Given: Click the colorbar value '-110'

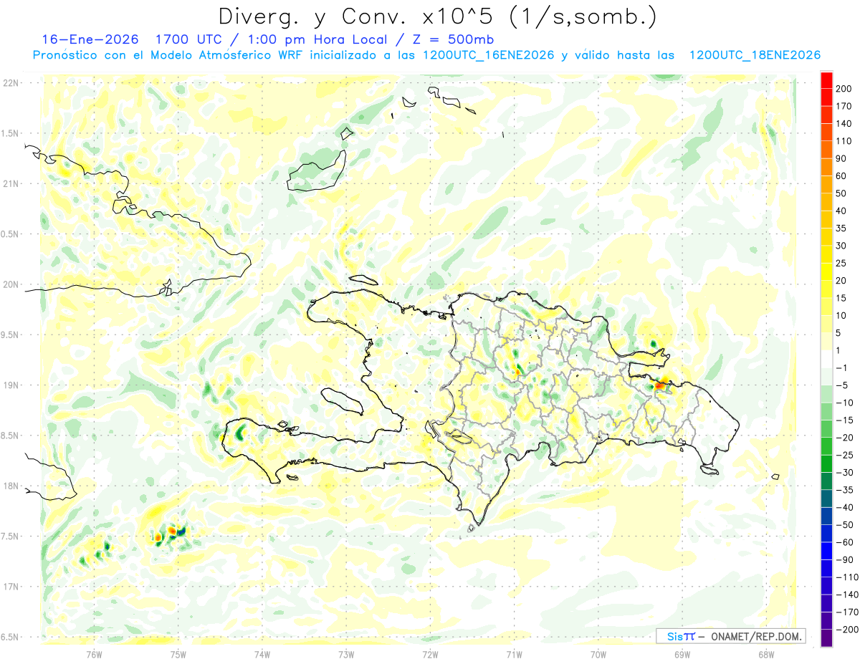Looking at the screenshot, I should (847, 578).
